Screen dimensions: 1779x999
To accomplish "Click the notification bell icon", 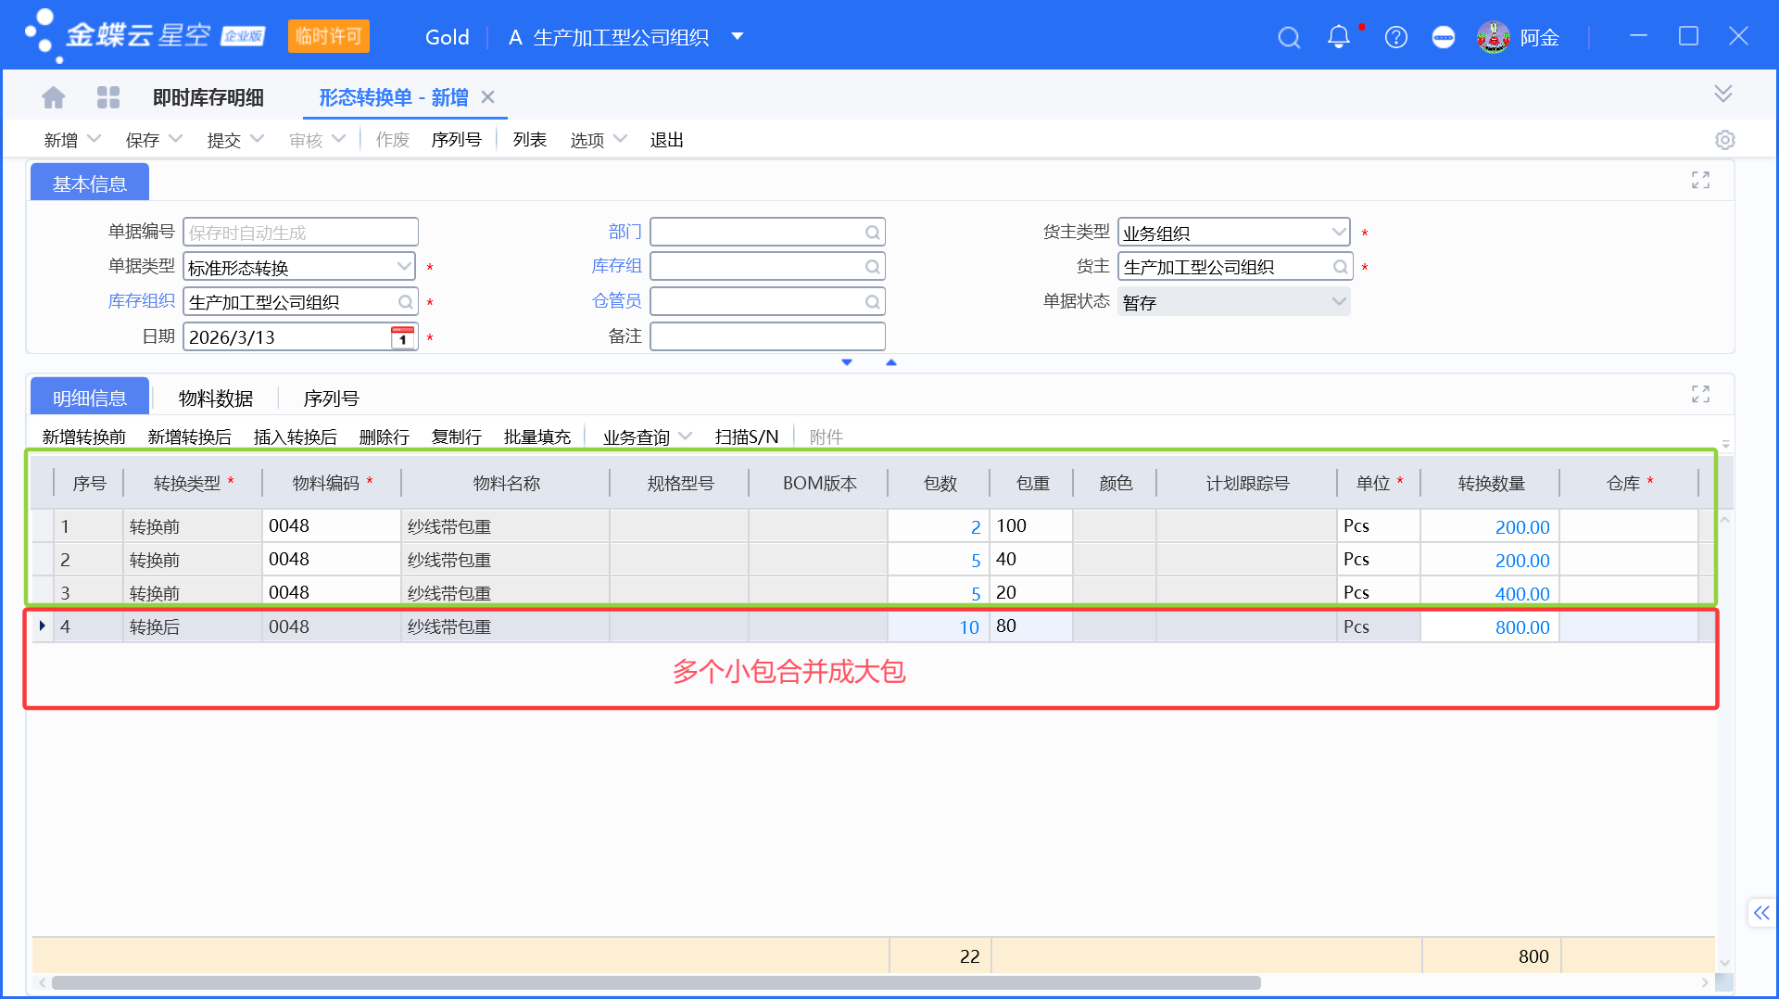I will [x=1339, y=37].
